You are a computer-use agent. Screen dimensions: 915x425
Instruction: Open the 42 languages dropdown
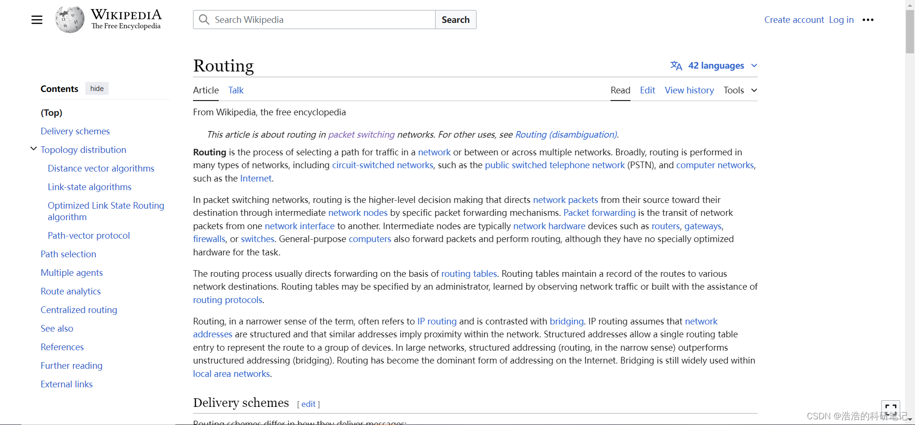714,65
